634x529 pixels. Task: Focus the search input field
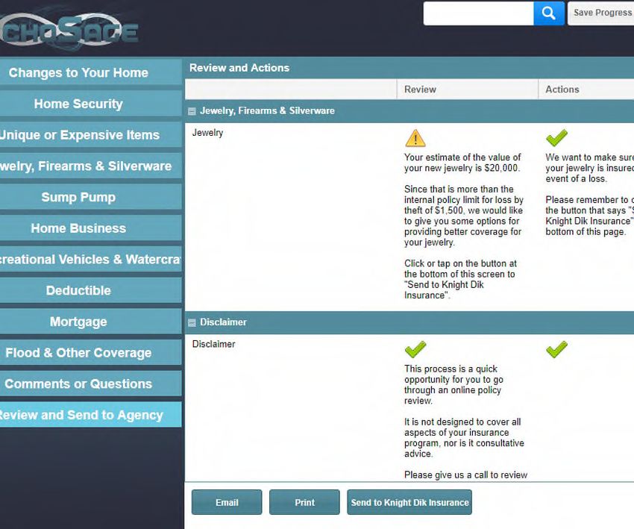coord(478,13)
